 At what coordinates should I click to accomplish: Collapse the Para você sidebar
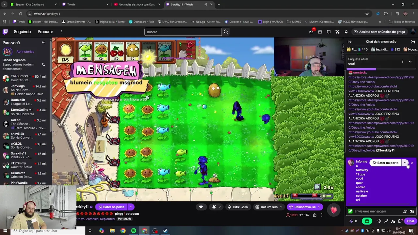(x=43, y=42)
